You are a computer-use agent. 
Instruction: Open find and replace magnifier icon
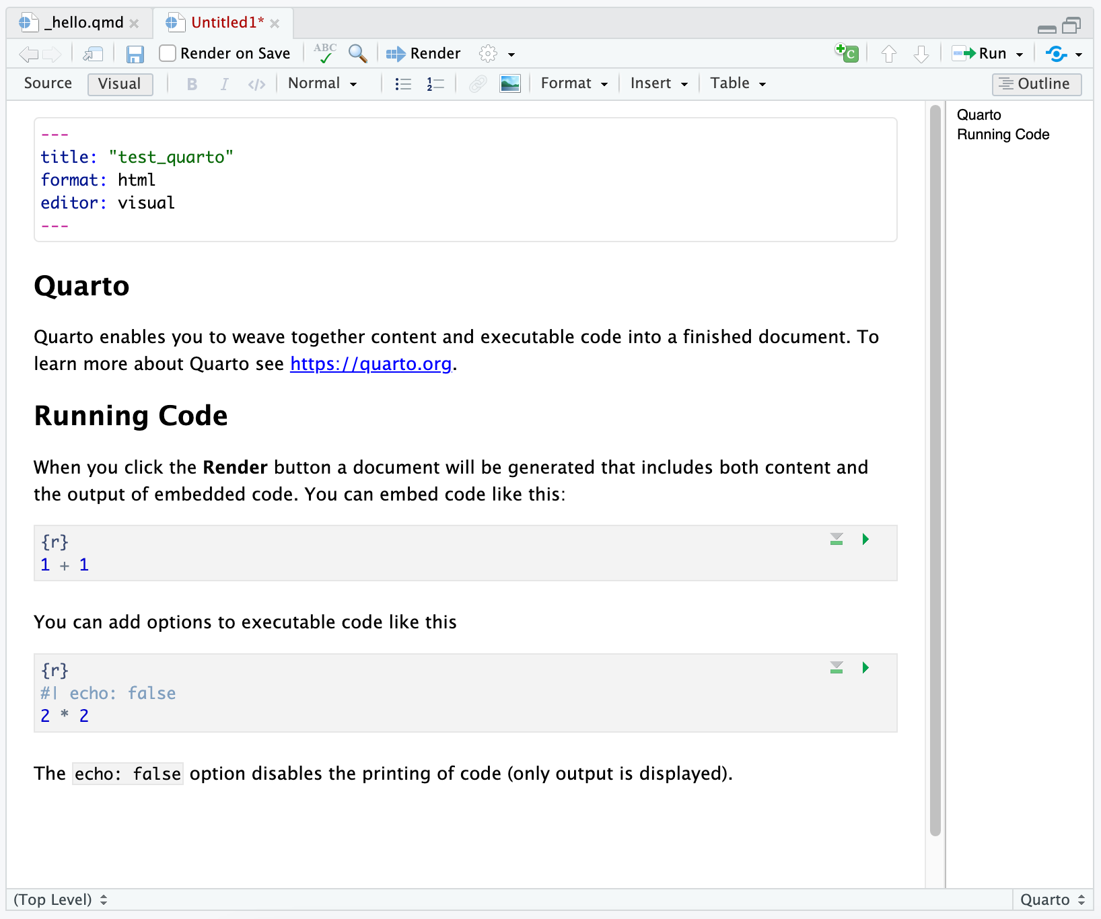[x=357, y=53]
